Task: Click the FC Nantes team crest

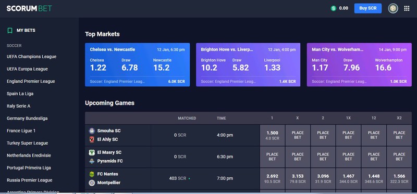Action: click(92, 174)
